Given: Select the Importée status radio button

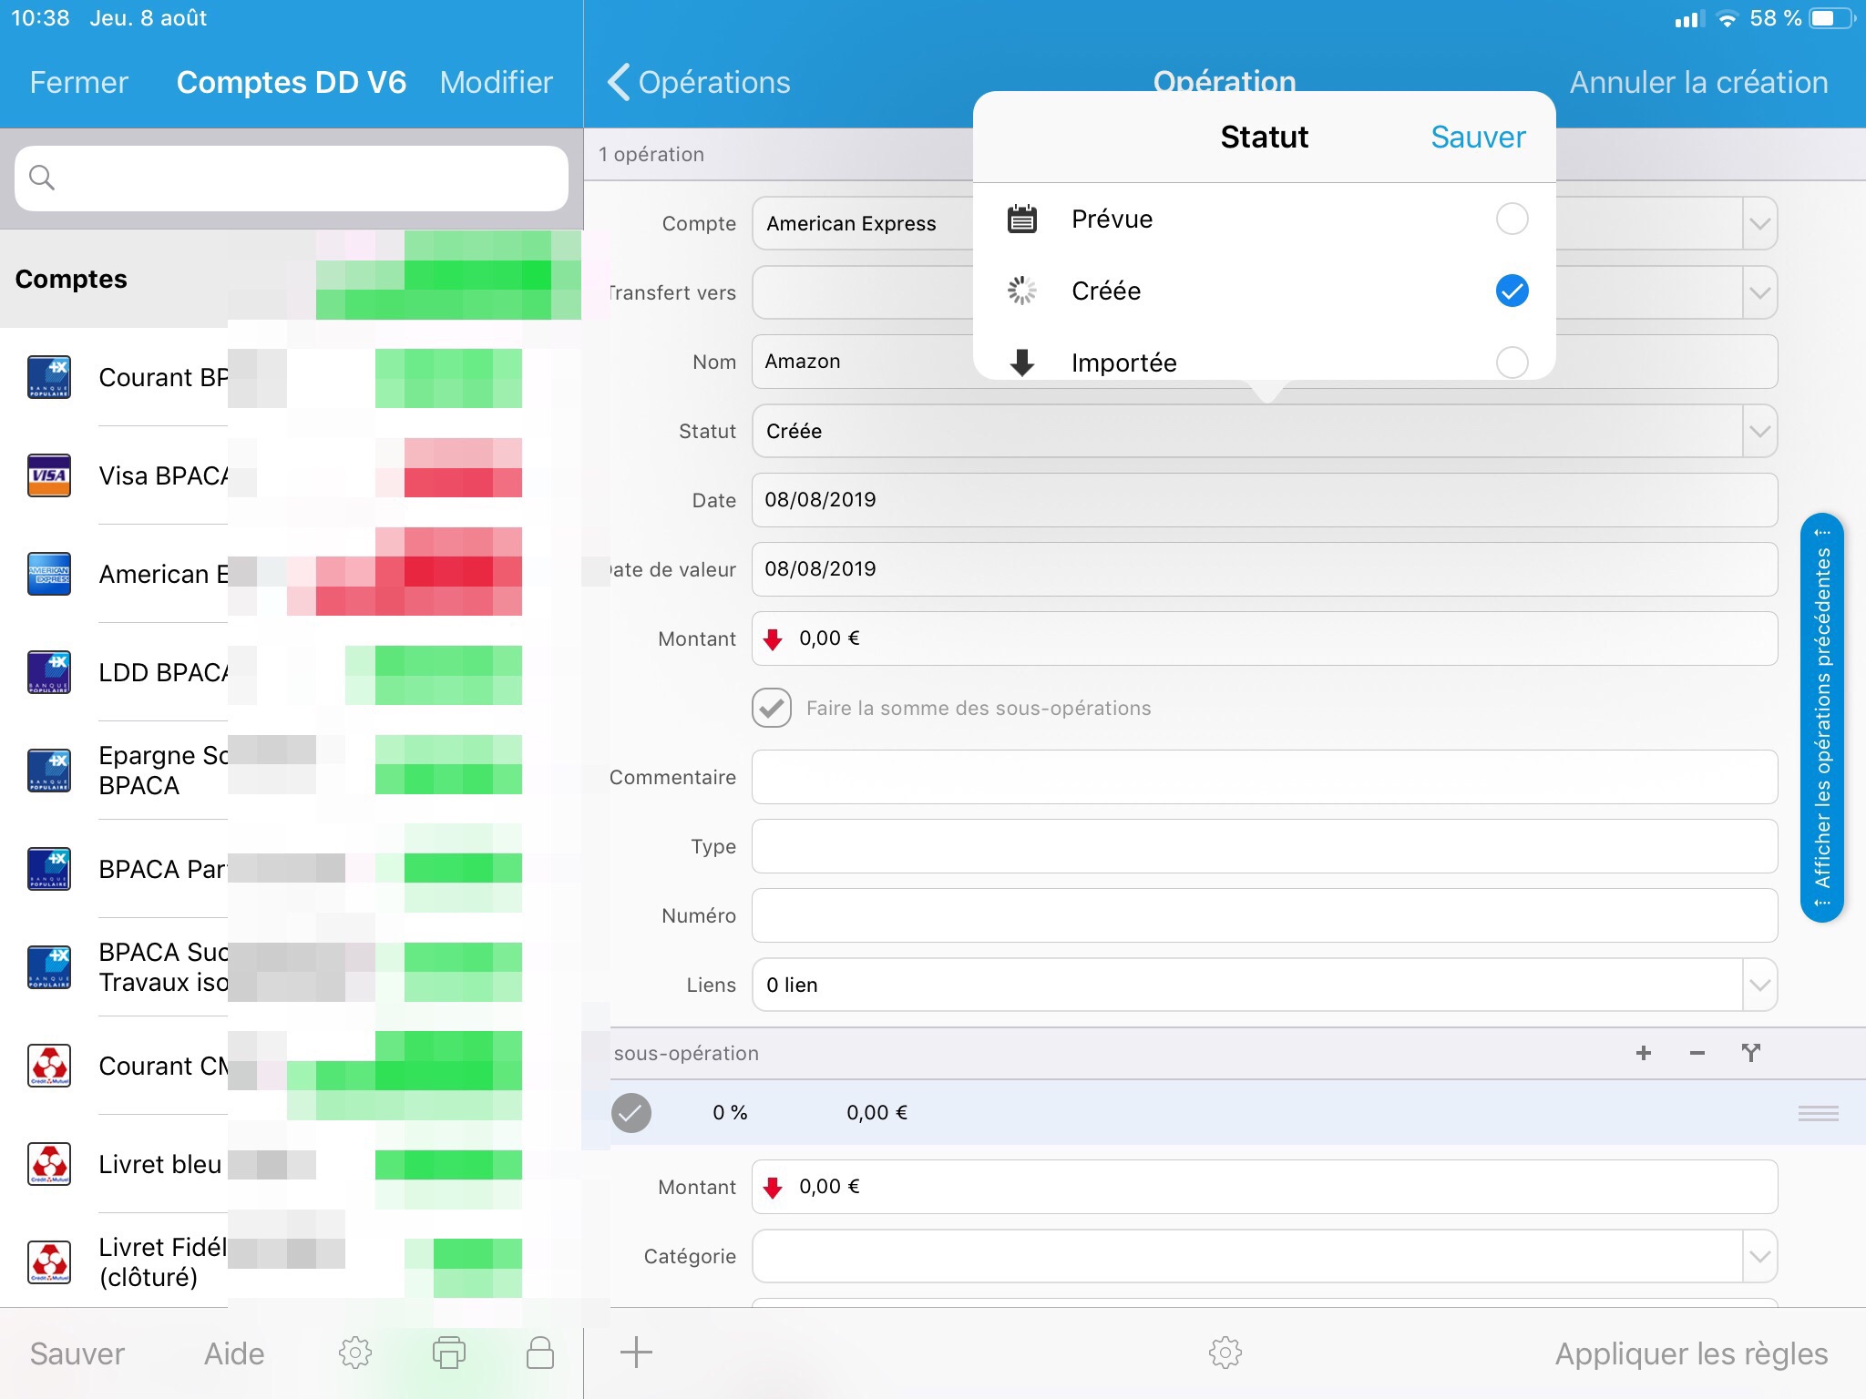Looking at the screenshot, I should 1512,363.
